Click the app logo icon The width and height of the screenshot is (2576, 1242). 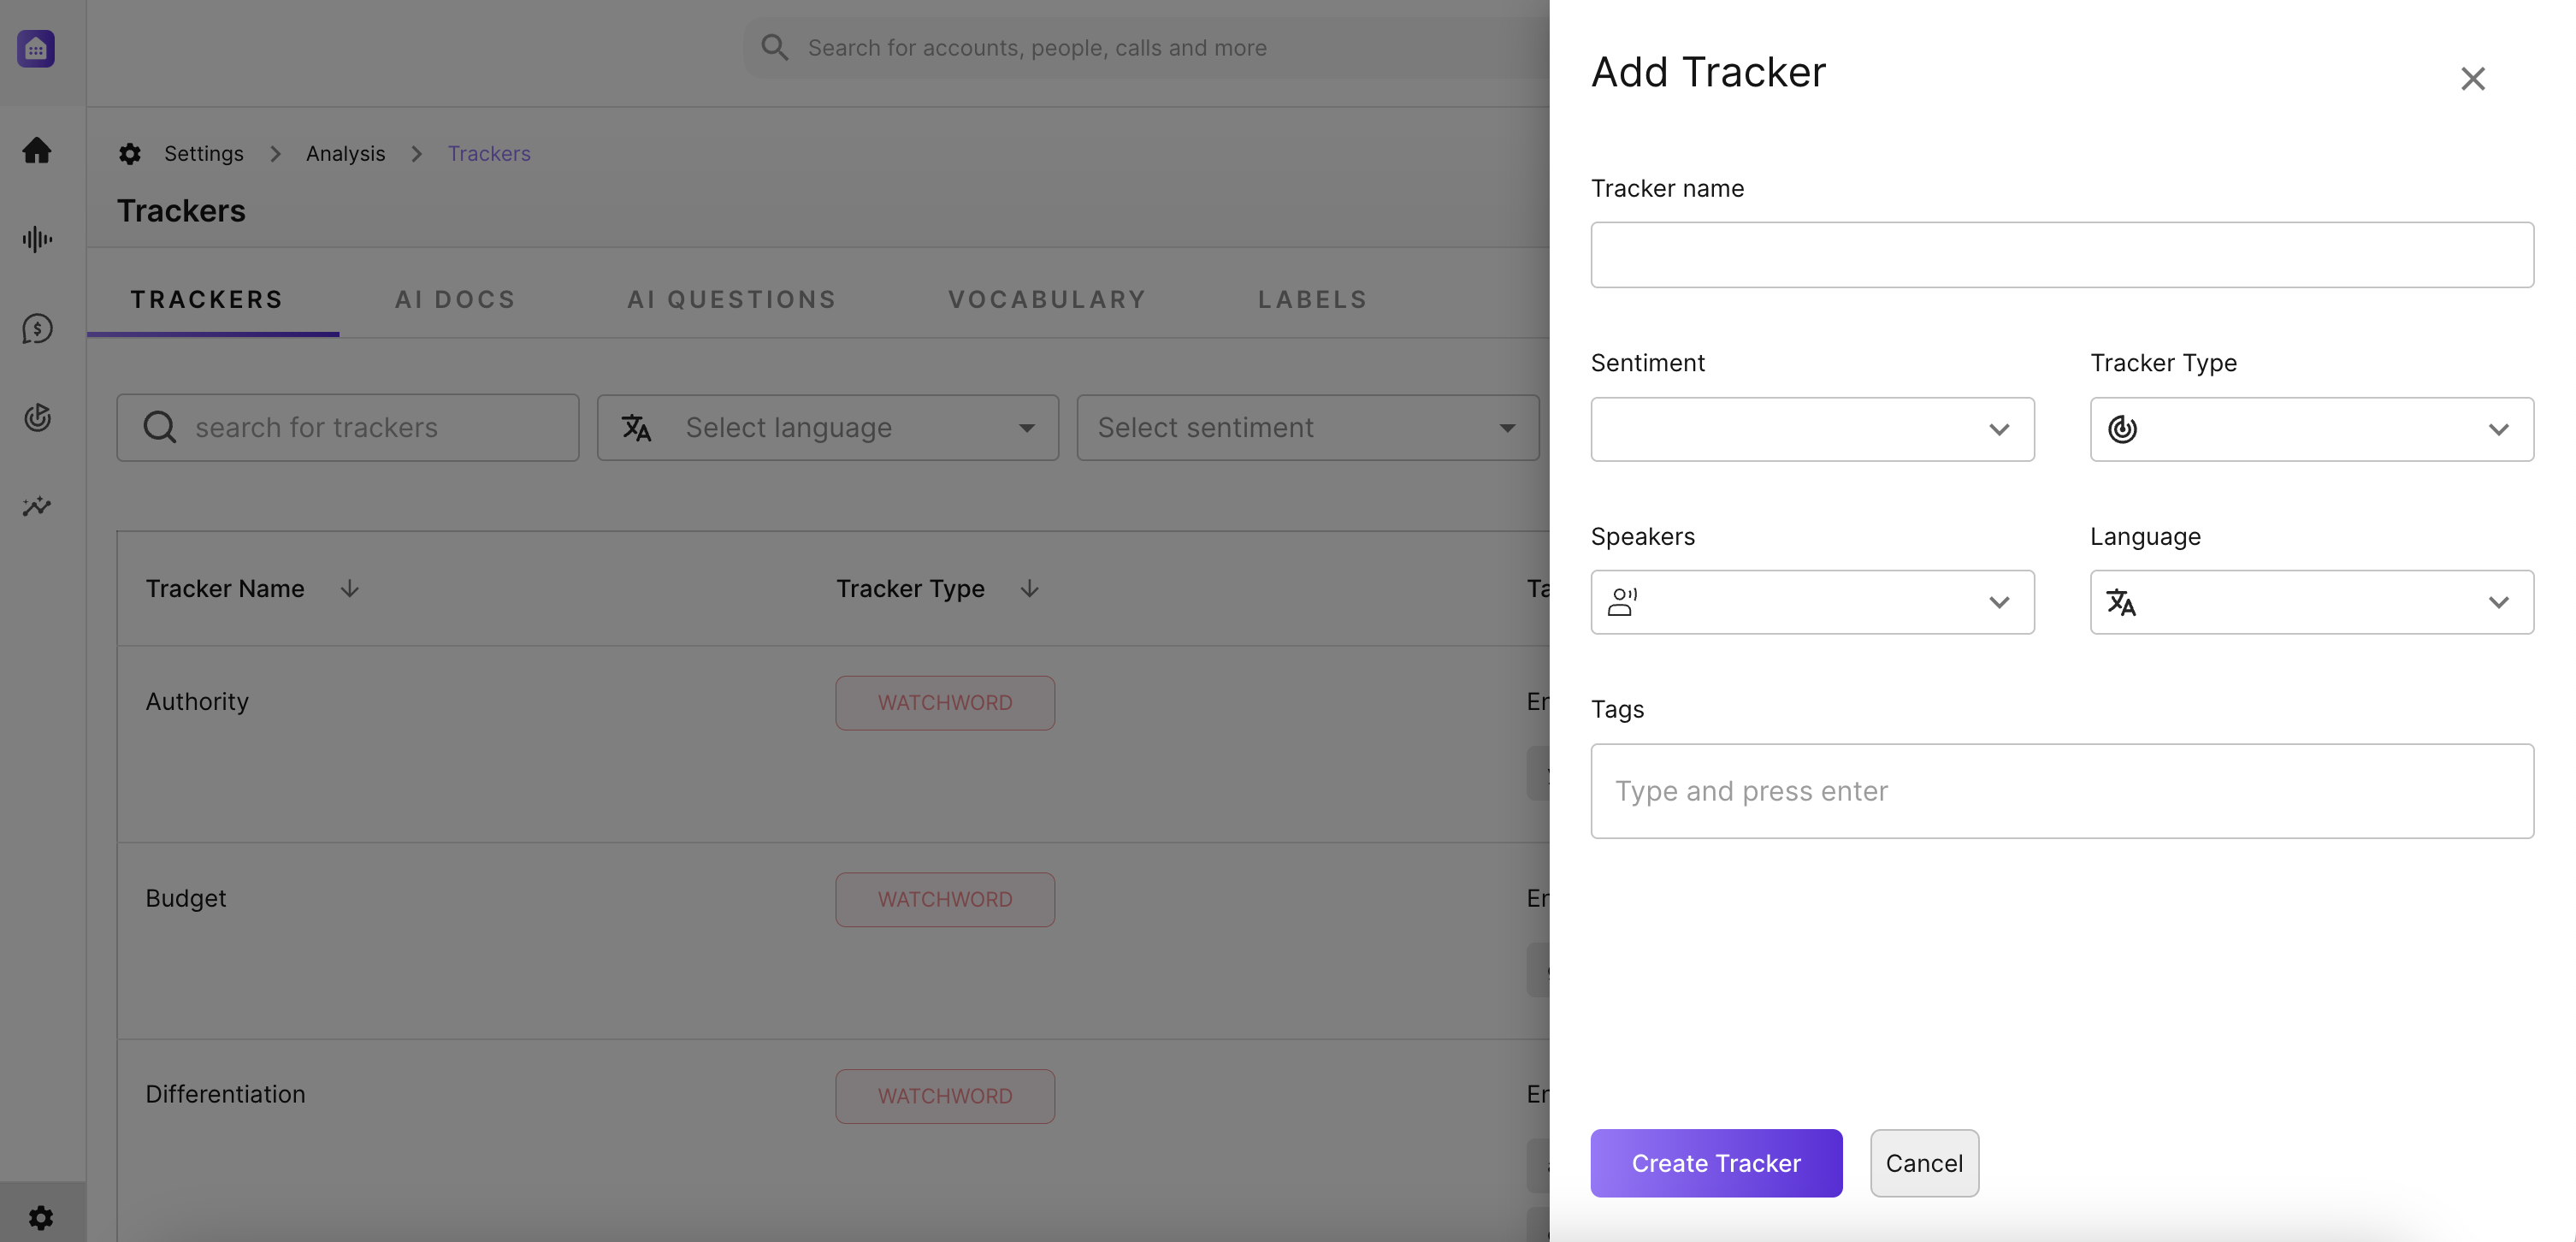(36, 48)
